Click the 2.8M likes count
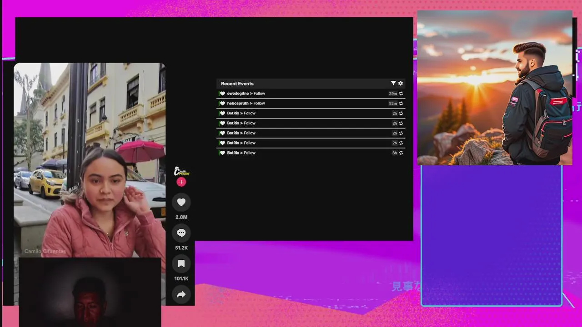 (x=181, y=217)
